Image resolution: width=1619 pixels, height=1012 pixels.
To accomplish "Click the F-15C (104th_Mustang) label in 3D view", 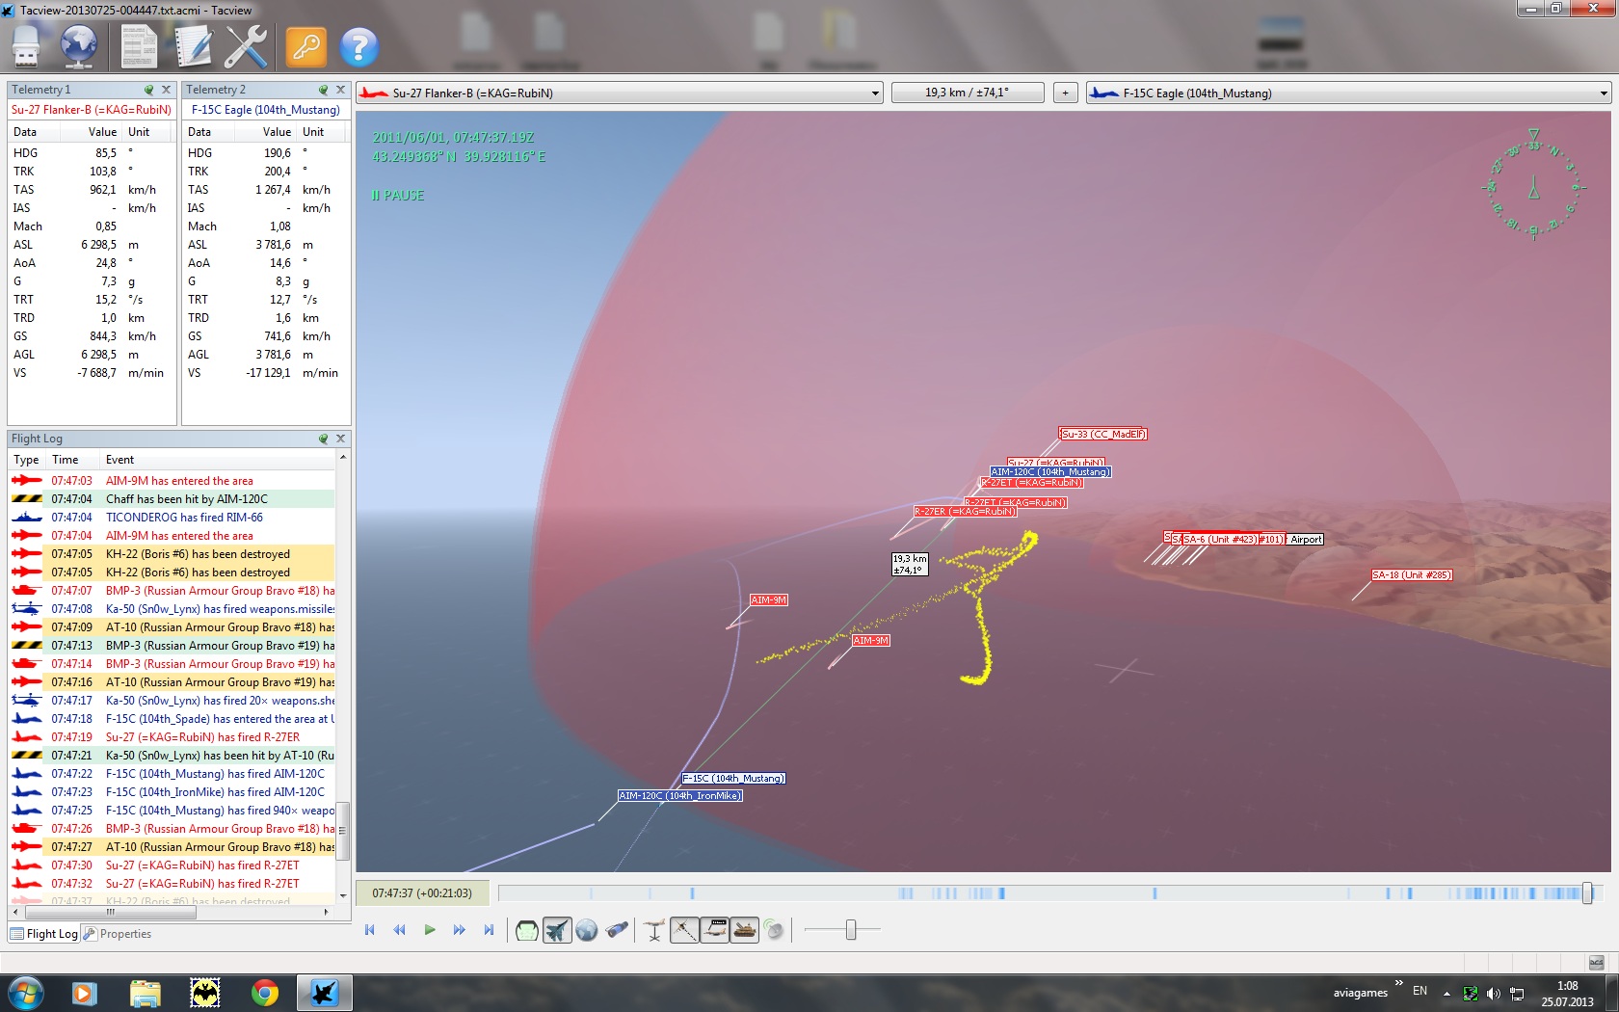I will [x=733, y=779].
